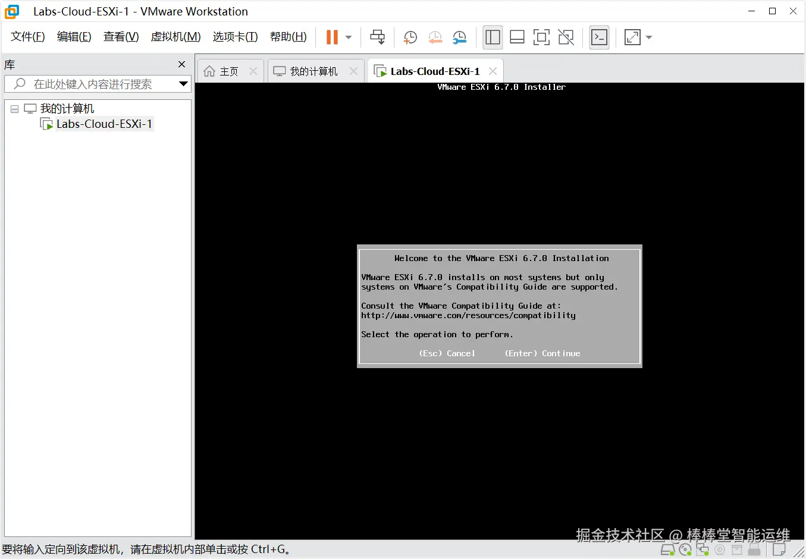Image resolution: width=806 pixels, height=559 pixels.
Task: Close the Labs-Cloud-ESXi-1 tab
Action: click(x=493, y=71)
